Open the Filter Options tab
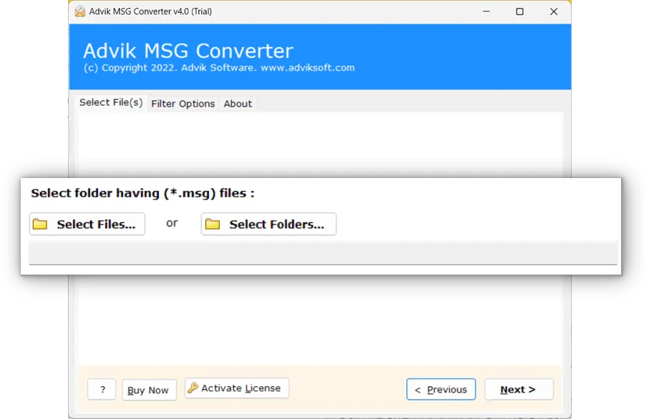The image size is (649, 419). 183,104
